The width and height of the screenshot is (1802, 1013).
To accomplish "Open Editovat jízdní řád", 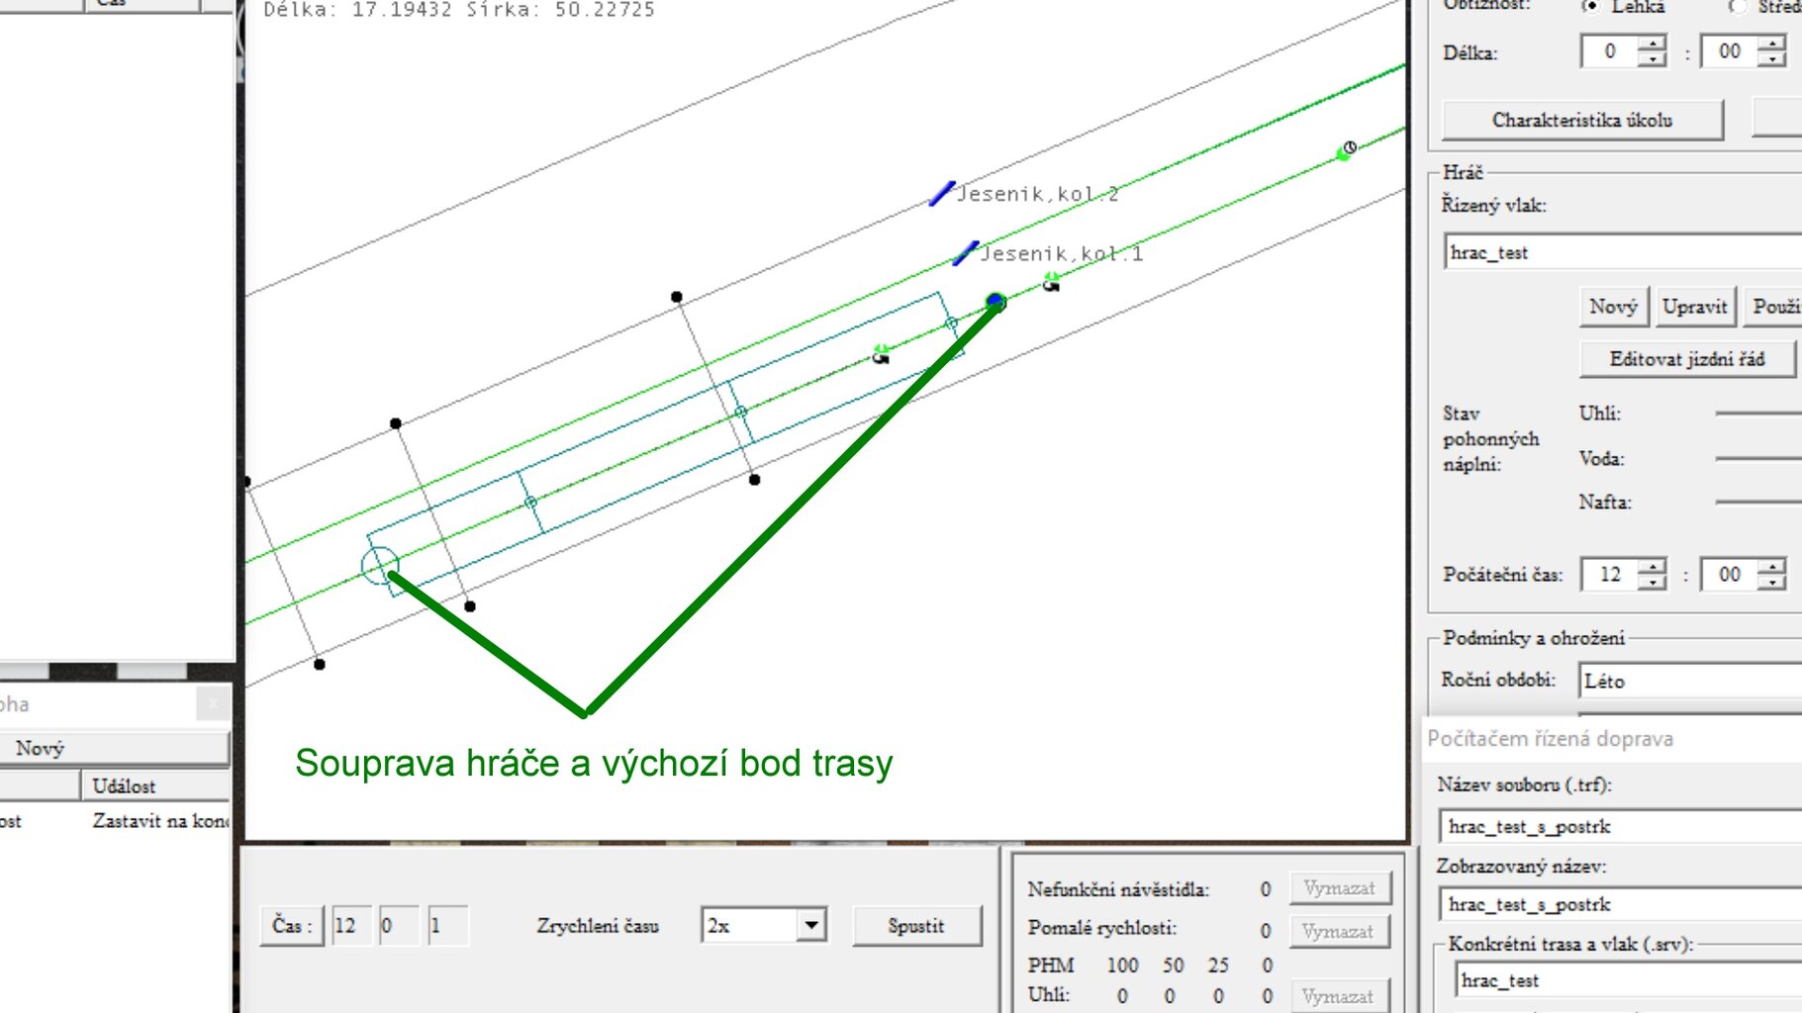I will pos(1686,359).
